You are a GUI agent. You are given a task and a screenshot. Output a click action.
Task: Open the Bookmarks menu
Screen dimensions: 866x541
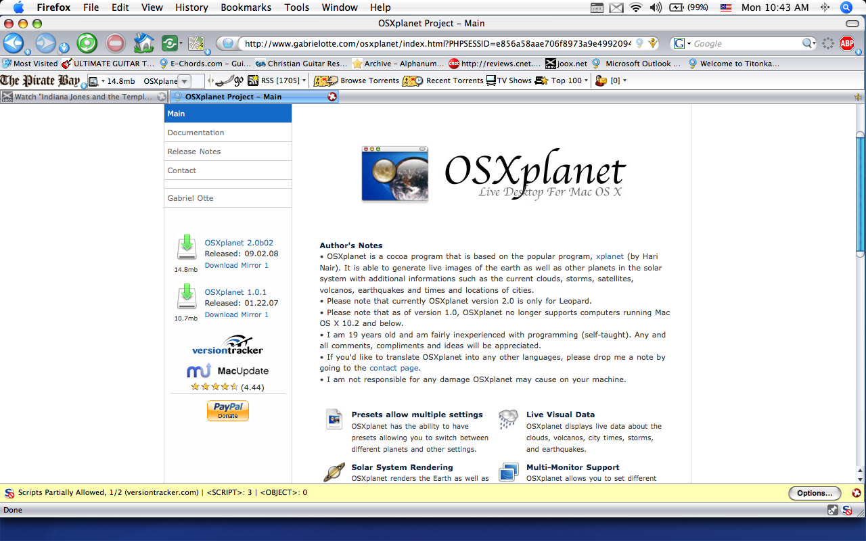click(x=246, y=7)
